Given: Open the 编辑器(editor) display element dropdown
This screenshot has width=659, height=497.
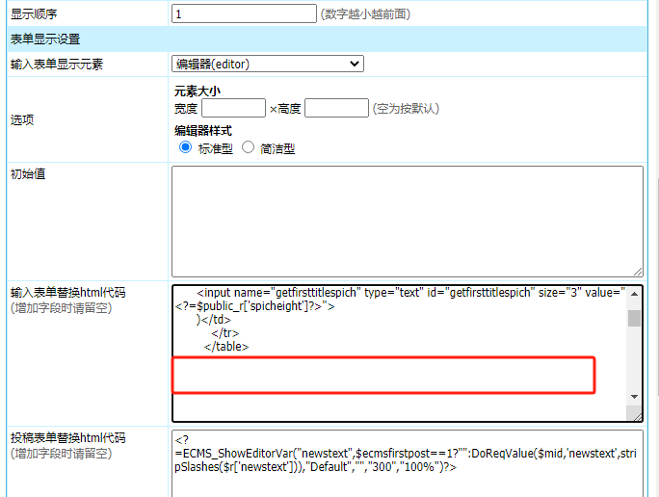Looking at the screenshot, I should pyautogui.click(x=268, y=64).
